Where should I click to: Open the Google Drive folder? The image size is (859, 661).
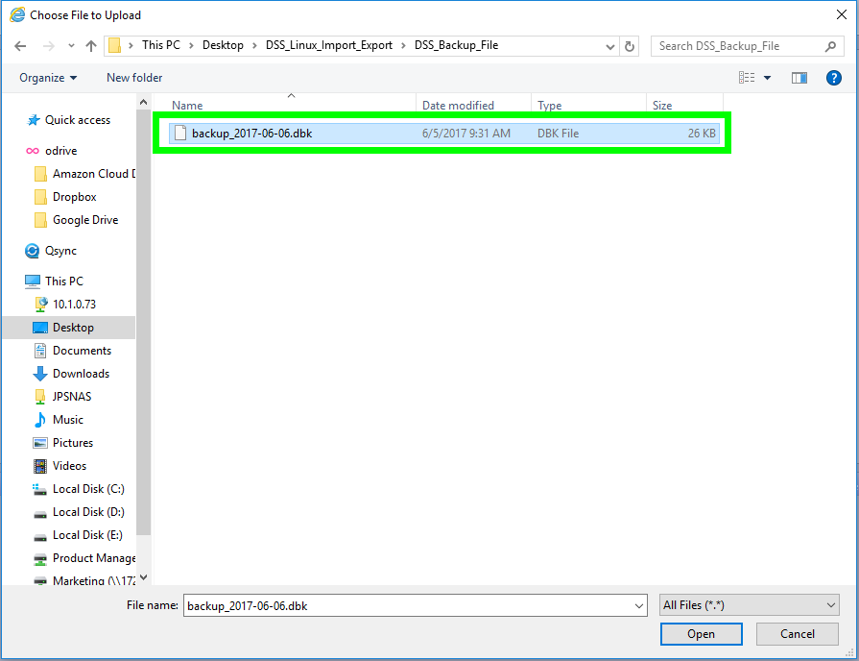point(85,220)
